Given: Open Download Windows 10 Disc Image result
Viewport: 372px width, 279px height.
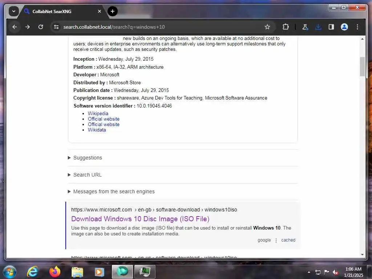Looking at the screenshot, I should point(140,219).
